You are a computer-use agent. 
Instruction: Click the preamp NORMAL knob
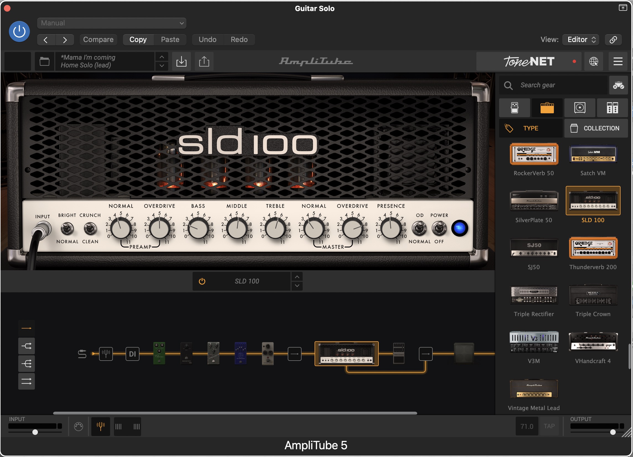click(121, 228)
